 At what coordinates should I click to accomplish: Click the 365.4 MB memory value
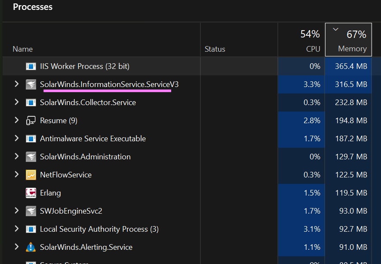pos(351,66)
